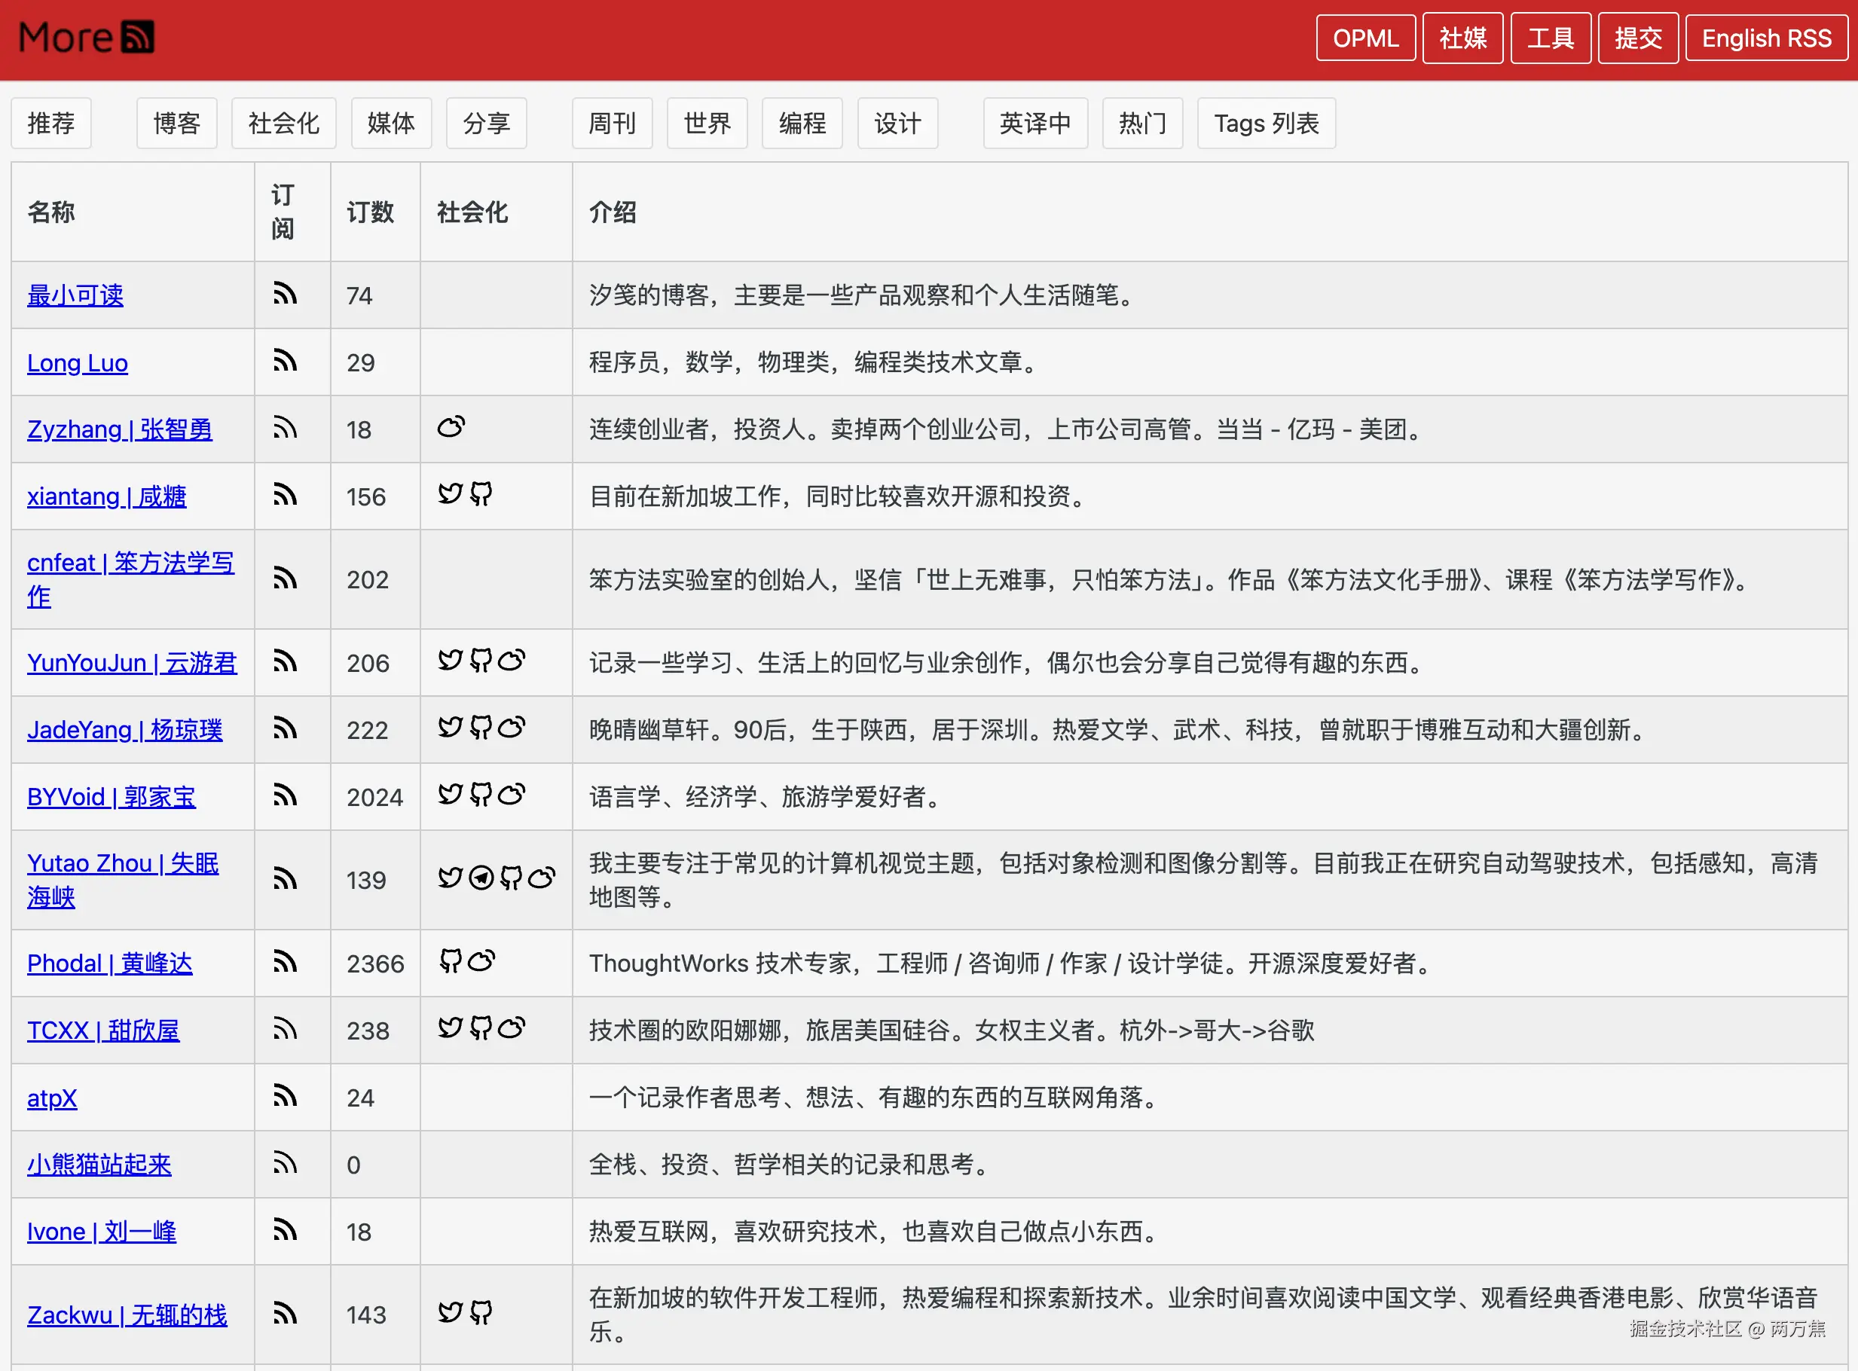1858x1371 pixels.
Task: Click the GitHub icon for JadeYang 杨琼璞
Action: coord(481,728)
